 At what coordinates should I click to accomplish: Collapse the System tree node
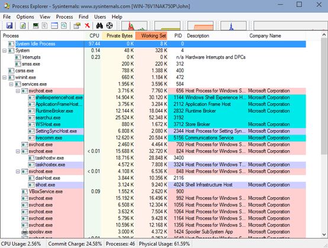pos(4,50)
